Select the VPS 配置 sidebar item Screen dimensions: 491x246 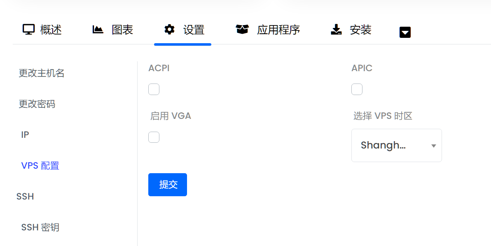tap(40, 165)
